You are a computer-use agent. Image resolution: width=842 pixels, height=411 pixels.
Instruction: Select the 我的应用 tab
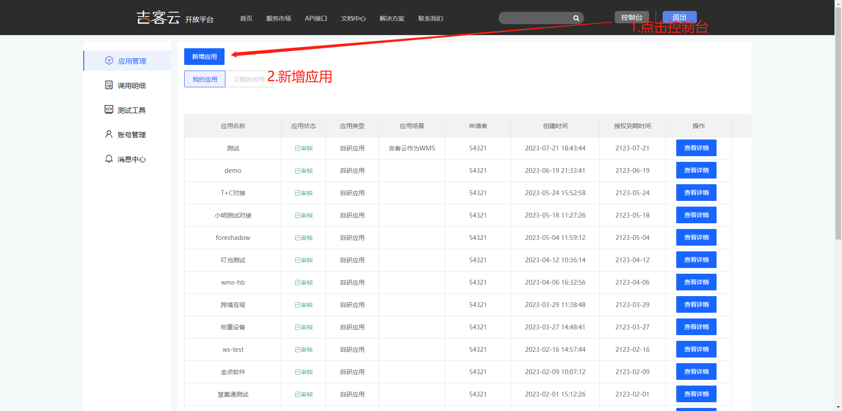click(x=204, y=79)
